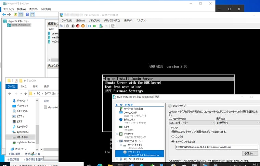This screenshot has height=166, width=260.
Task: Select セキュリティ shield item in settings
Action: 129,120
